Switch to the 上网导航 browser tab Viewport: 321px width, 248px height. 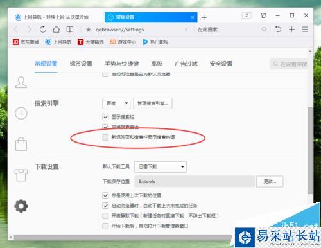pyautogui.click(x=56, y=17)
